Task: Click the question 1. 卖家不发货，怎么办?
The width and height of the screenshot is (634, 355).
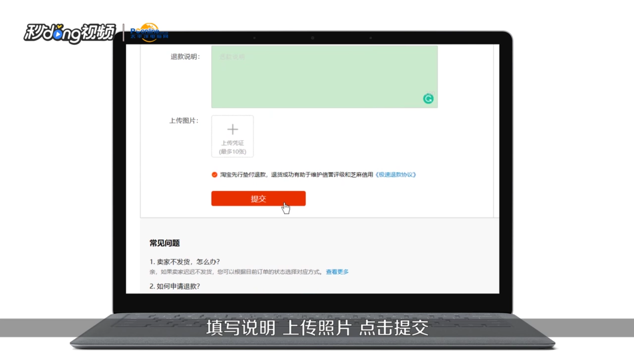Action: [x=185, y=262]
